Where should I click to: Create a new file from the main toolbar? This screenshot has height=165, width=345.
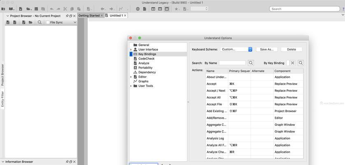21,9
